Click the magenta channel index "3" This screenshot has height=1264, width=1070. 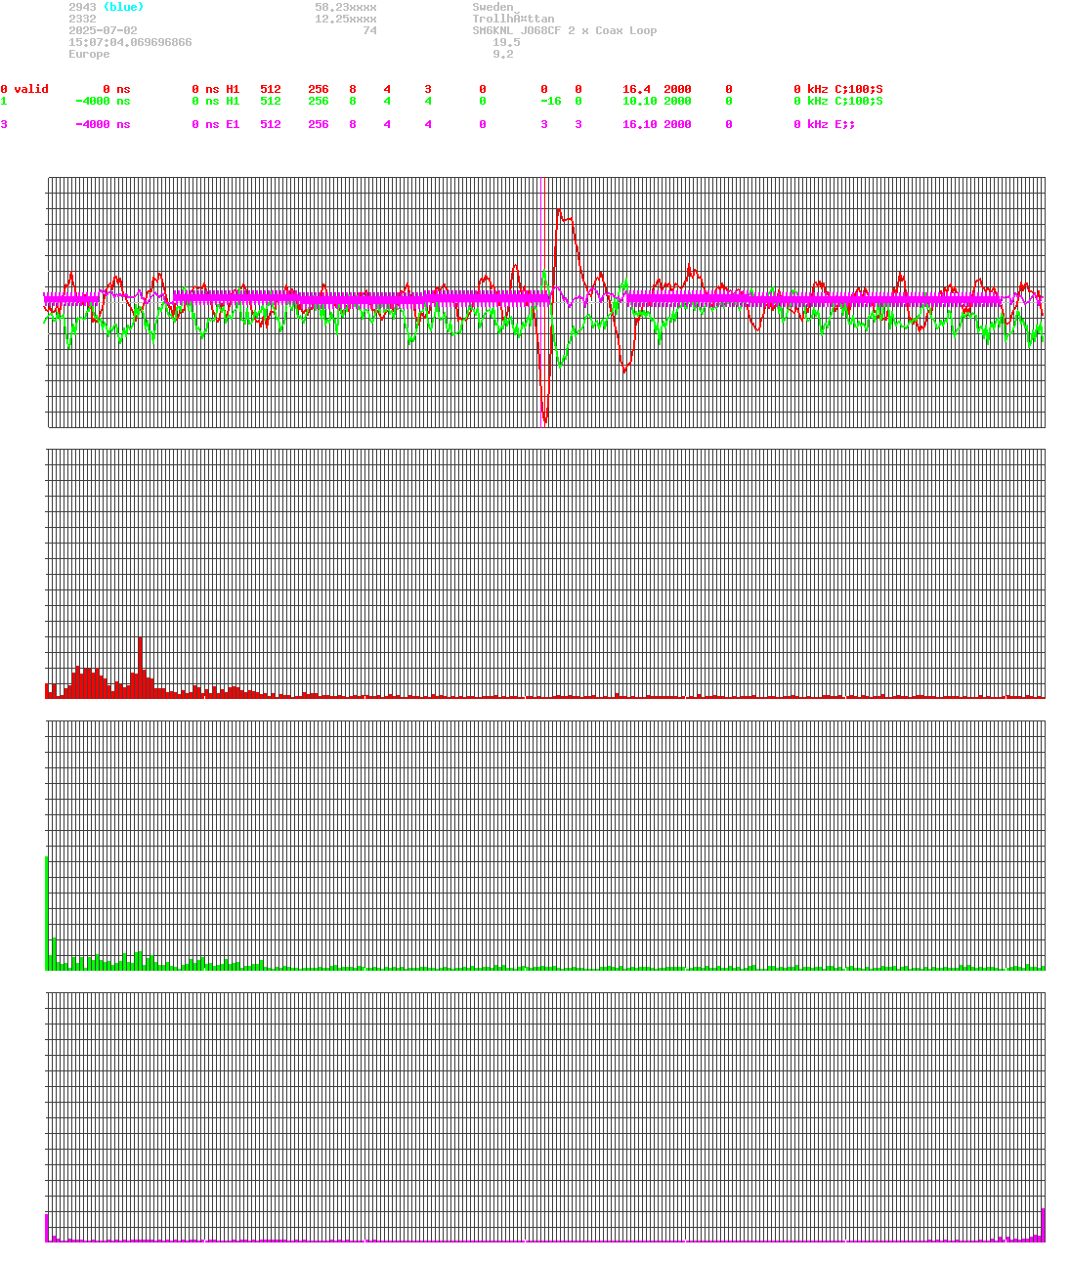click(4, 124)
